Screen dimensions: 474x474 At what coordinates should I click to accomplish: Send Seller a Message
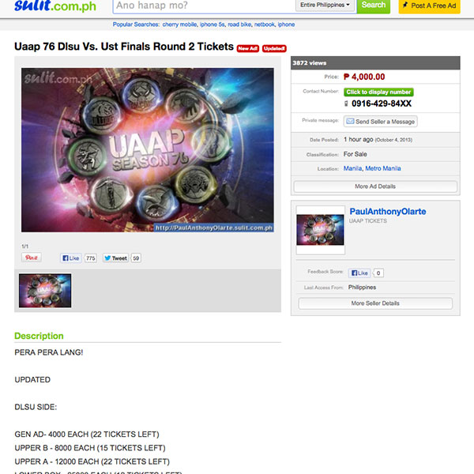point(381,122)
